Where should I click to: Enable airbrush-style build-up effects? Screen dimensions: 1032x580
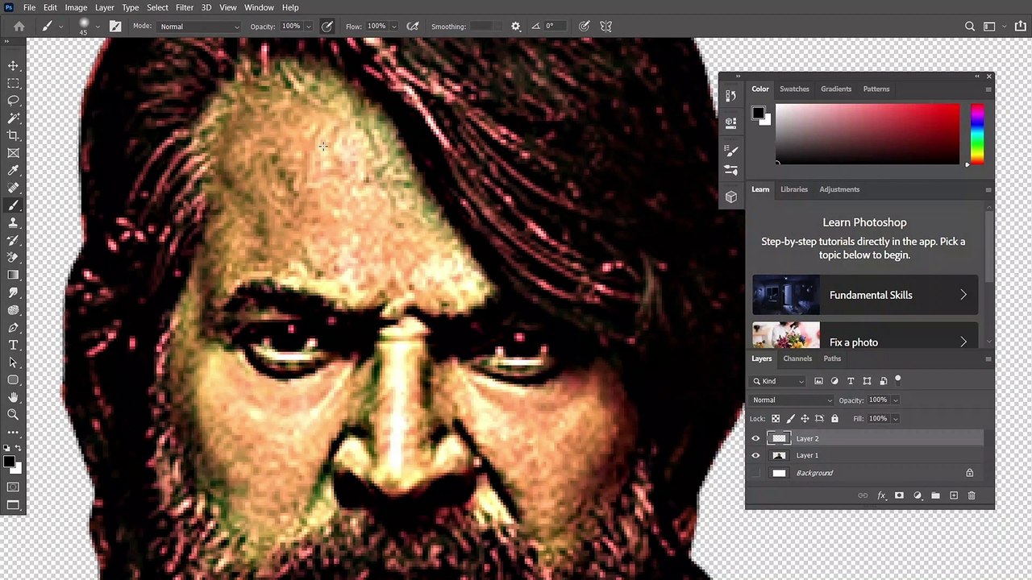pyautogui.click(x=413, y=27)
